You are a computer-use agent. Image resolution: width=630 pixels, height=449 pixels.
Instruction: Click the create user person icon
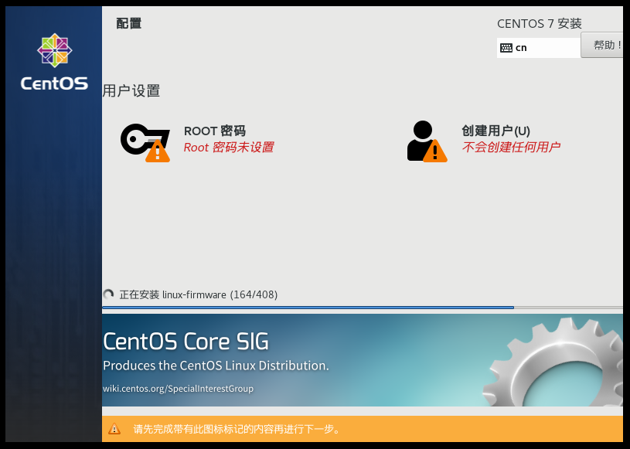[427, 141]
